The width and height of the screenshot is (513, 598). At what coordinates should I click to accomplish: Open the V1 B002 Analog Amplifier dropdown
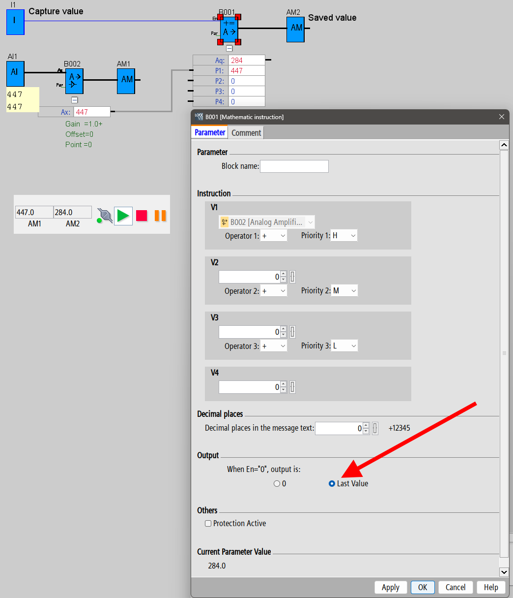click(266, 222)
